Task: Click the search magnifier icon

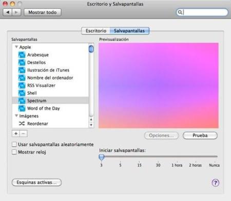Action: coord(180,12)
